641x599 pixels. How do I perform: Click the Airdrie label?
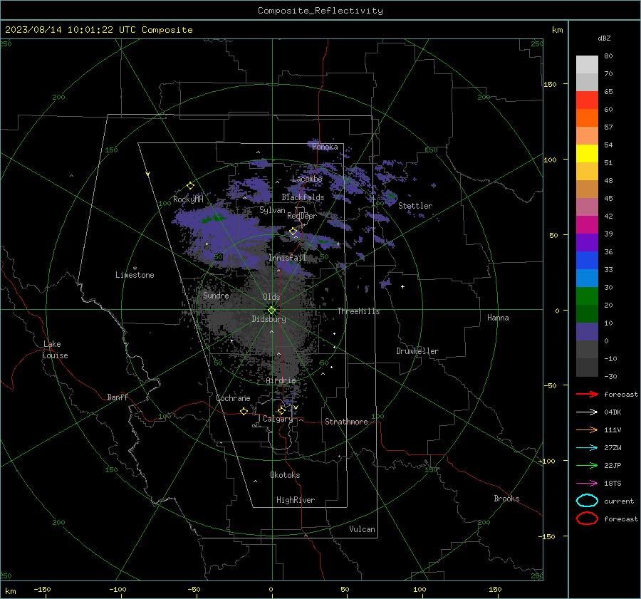click(x=281, y=380)
